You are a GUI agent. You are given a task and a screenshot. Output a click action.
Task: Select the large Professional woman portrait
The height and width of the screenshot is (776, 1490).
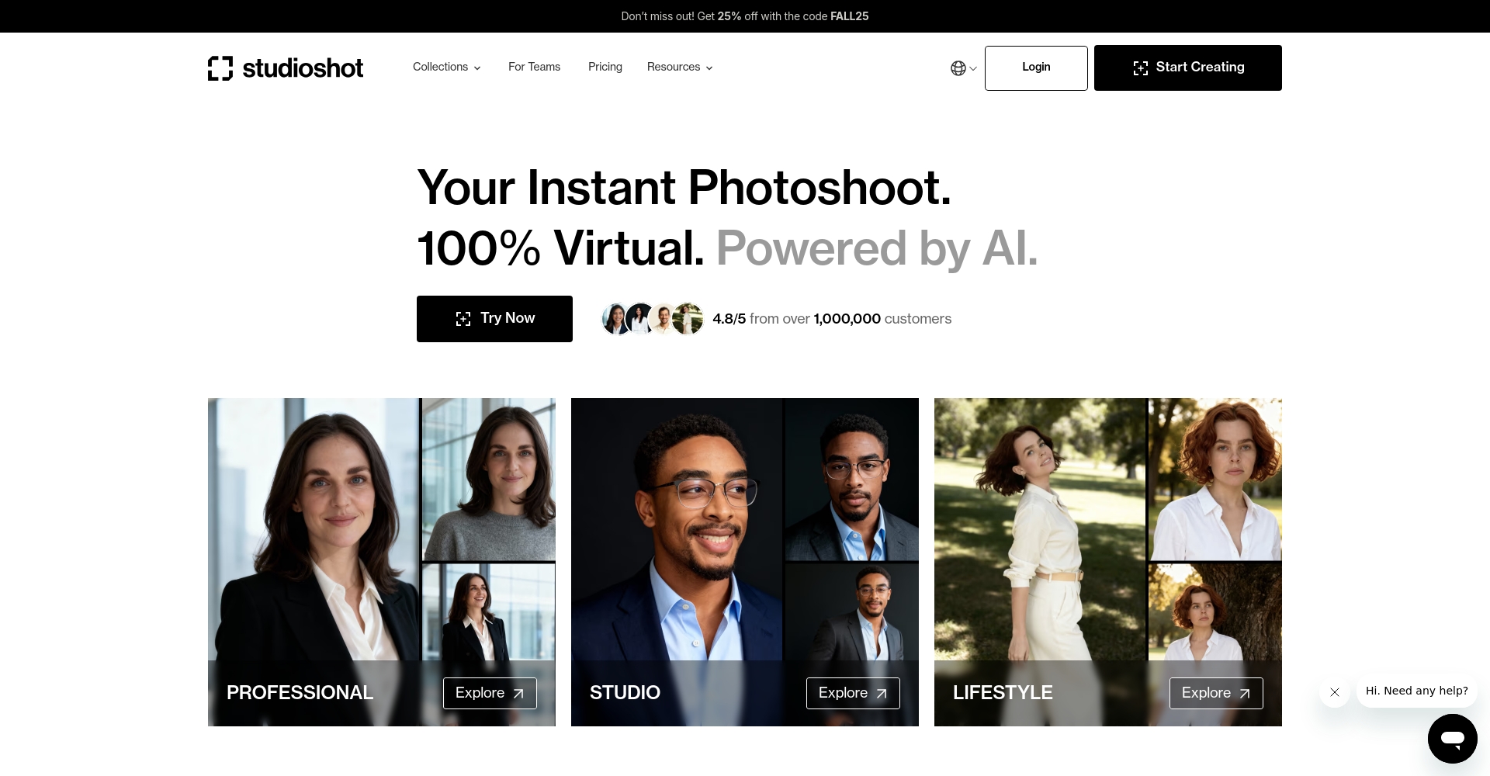click(314, 528)
